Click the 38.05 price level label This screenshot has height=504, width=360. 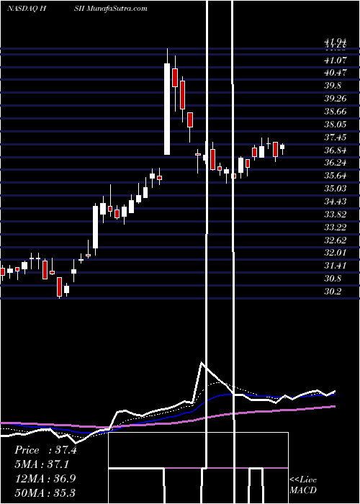click(x=336, y=125)
